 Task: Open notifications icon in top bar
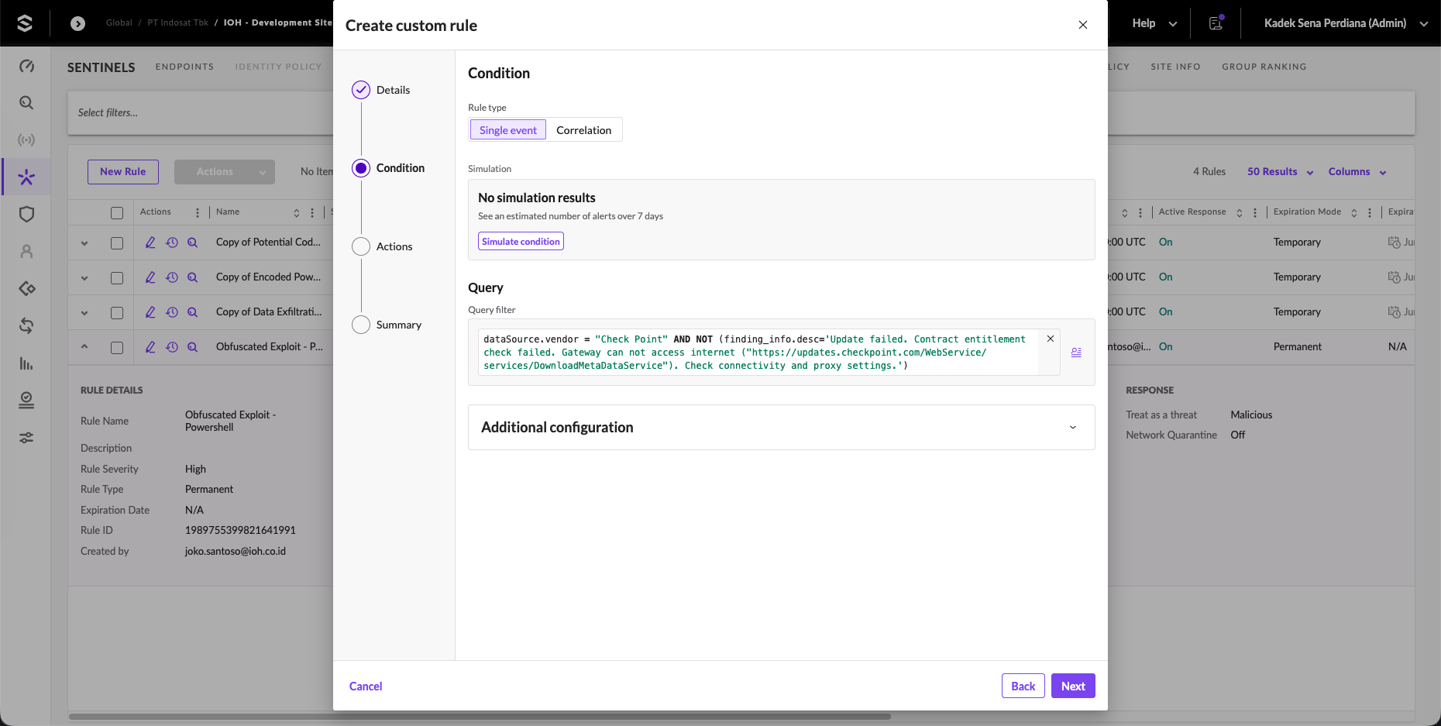(x=1216, y=23)
